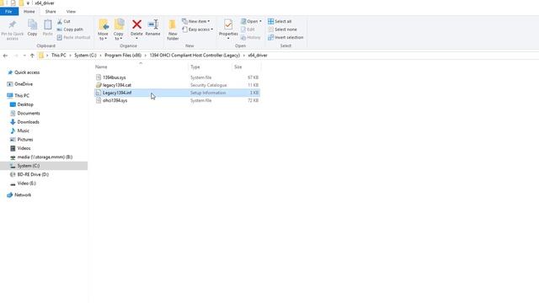Select This PC in navigation pane

click(x=22, y=95)
